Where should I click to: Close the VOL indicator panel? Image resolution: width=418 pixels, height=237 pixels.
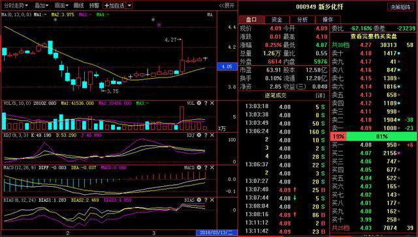[212, 103]
